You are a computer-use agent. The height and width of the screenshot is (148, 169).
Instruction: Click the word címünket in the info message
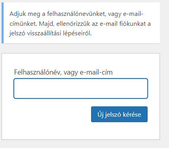point(23,24)
